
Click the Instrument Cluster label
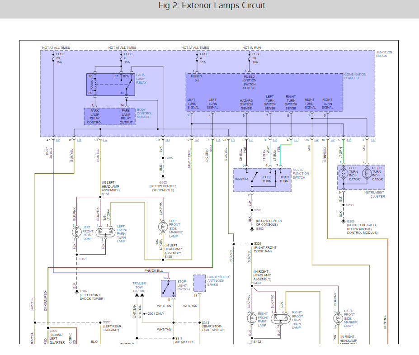pos(374,194)
